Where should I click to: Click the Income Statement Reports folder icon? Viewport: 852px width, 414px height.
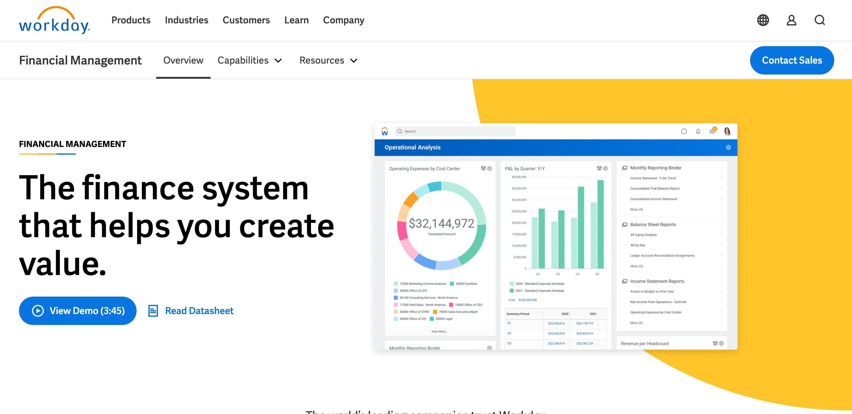click(625, 281)
